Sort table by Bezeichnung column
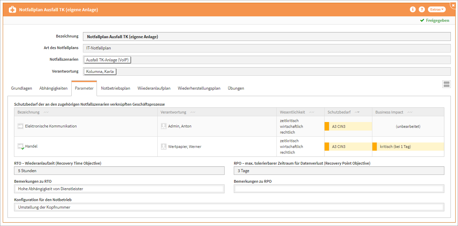Viewport: 458px width, 226px height. point(29,112)
